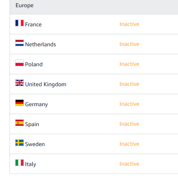Image resolution: width=178 pixels, height=184 pixels.
Task: Click the Sweden flag icon
Action: pyautogui.click(x=20, y=143)
